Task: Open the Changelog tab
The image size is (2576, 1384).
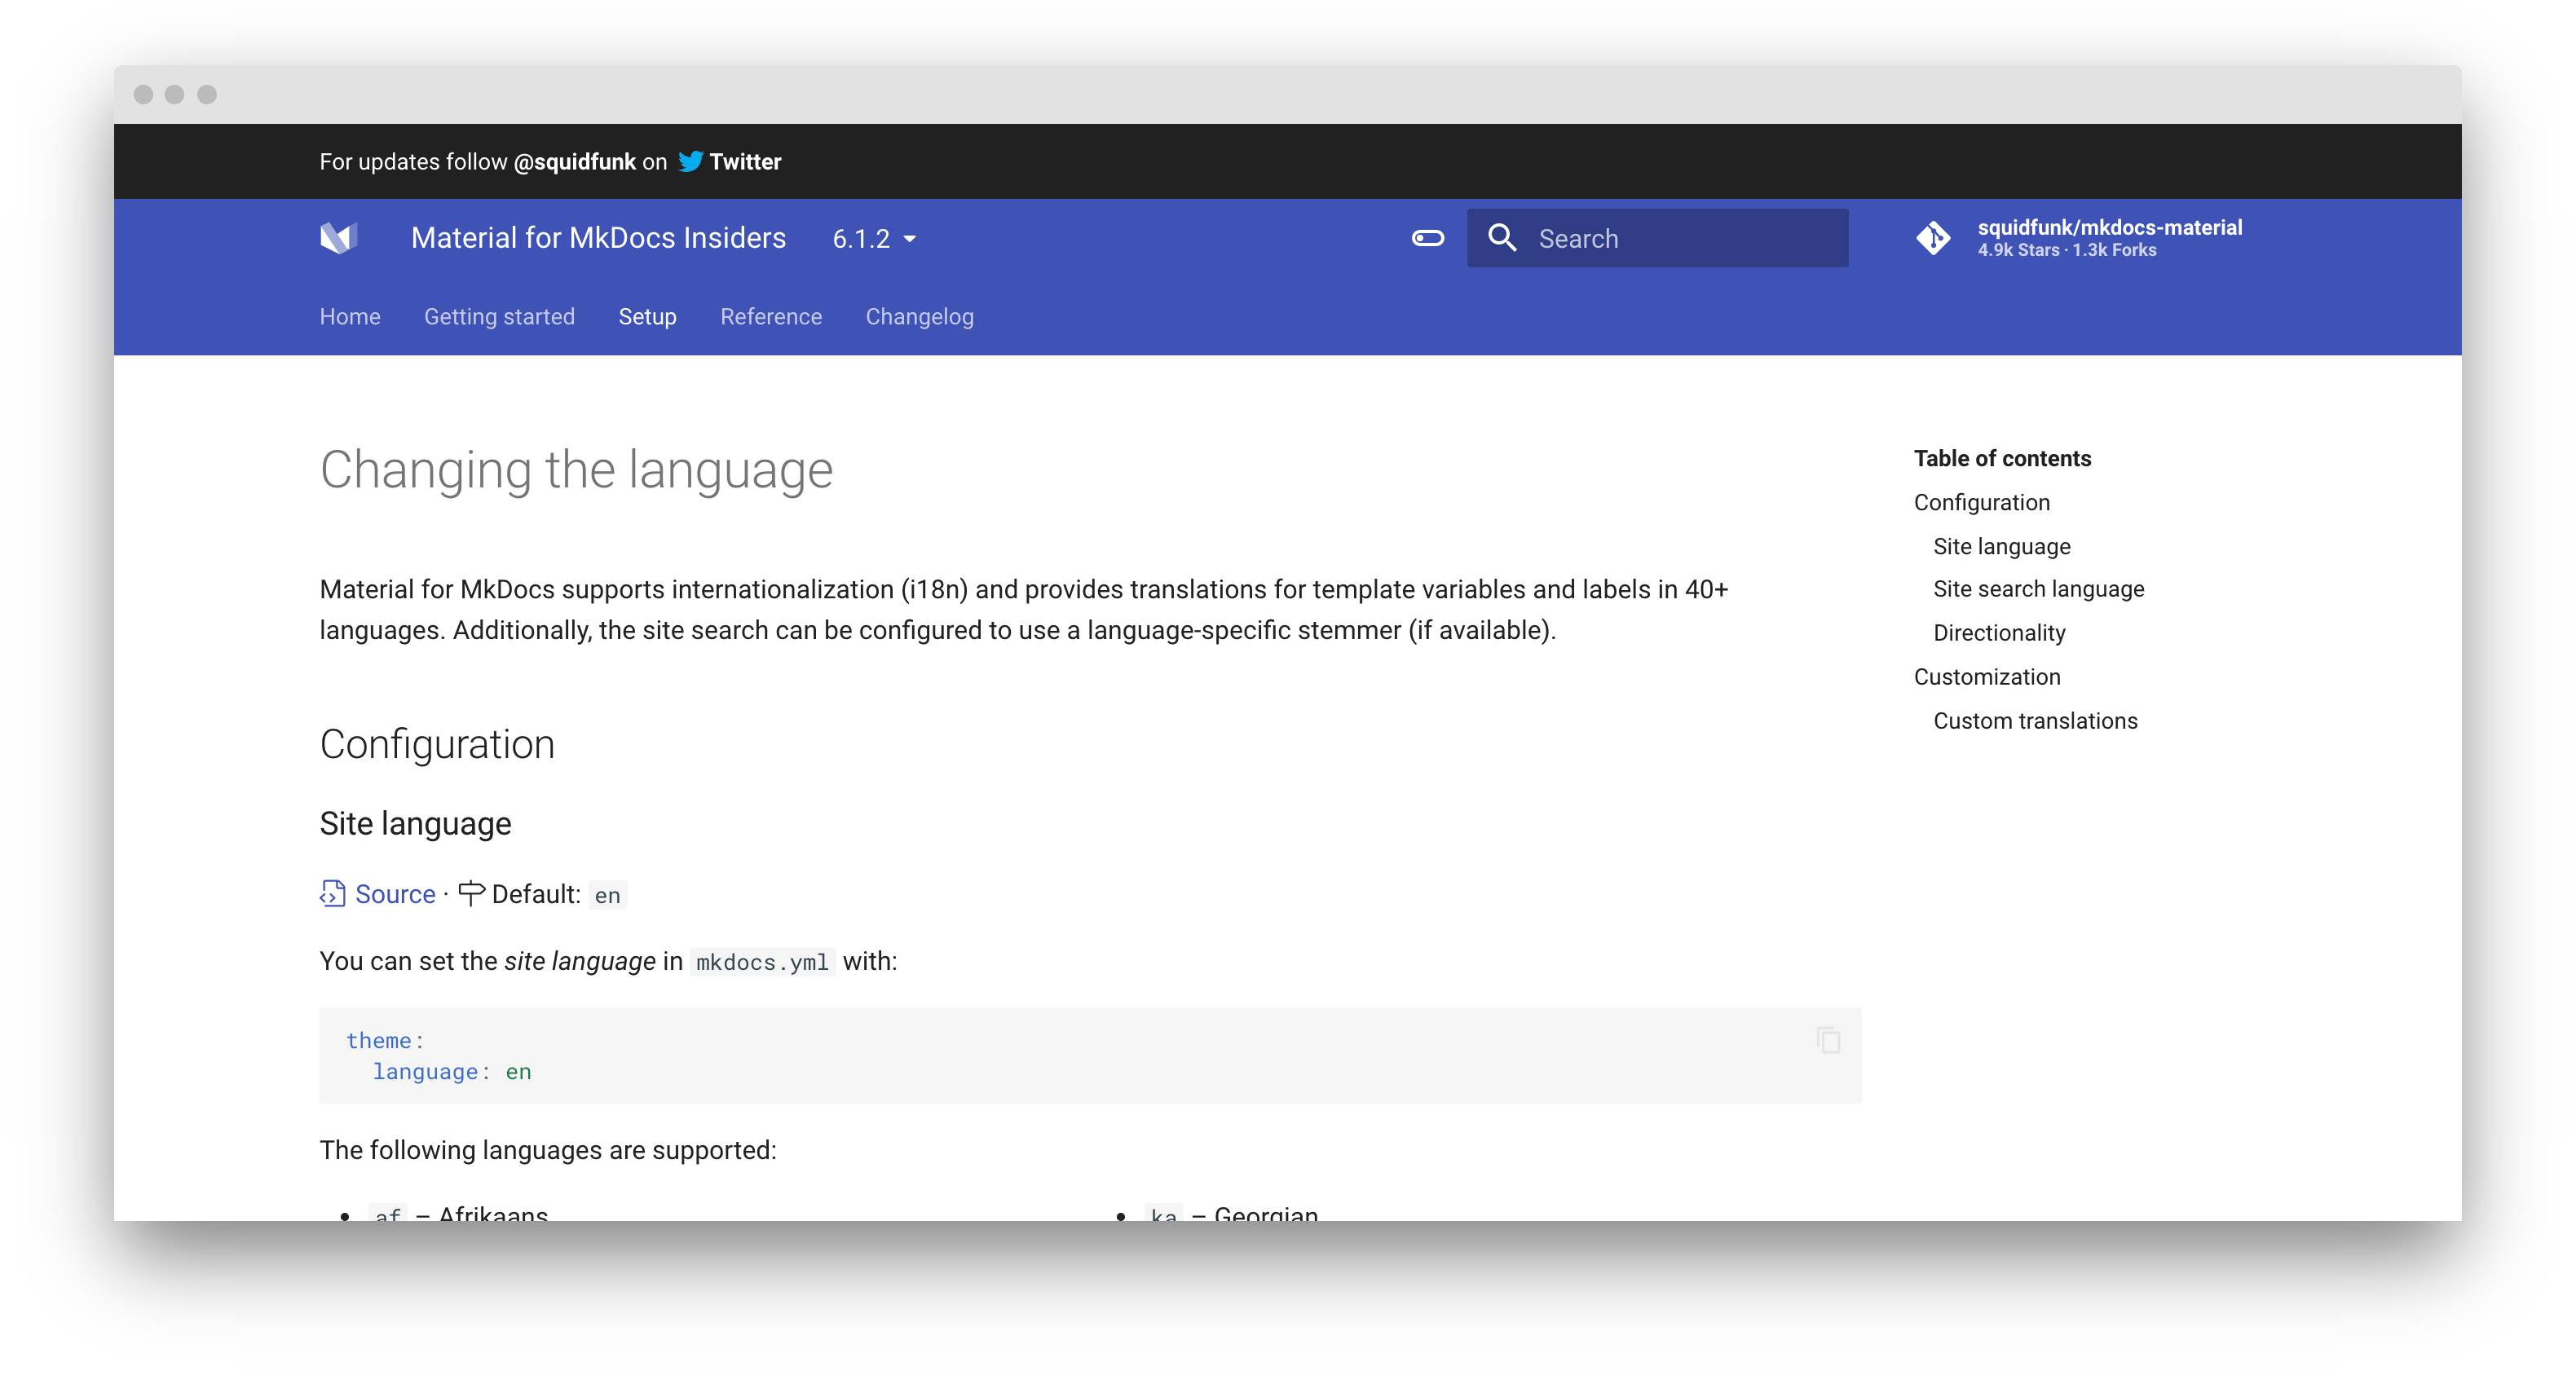Action: (919, 317)
